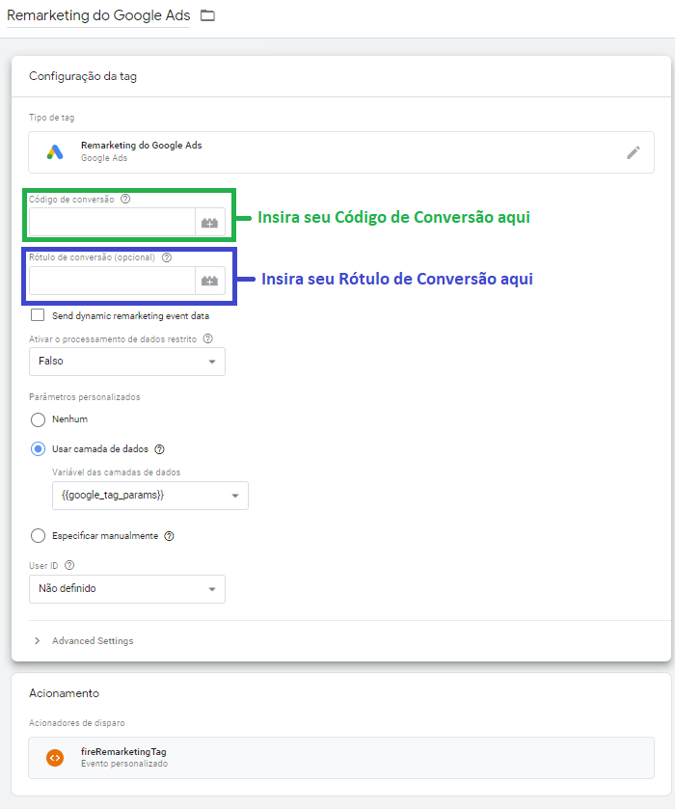
Task: Click the Evento personalizado text
Action: [124, 764]
